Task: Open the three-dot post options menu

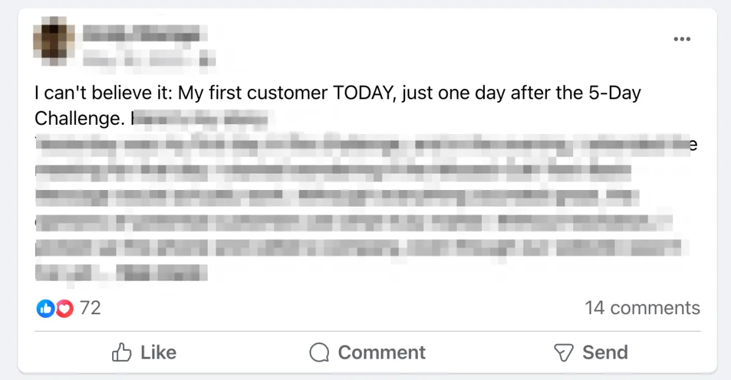Action: [x=682, y=39]
